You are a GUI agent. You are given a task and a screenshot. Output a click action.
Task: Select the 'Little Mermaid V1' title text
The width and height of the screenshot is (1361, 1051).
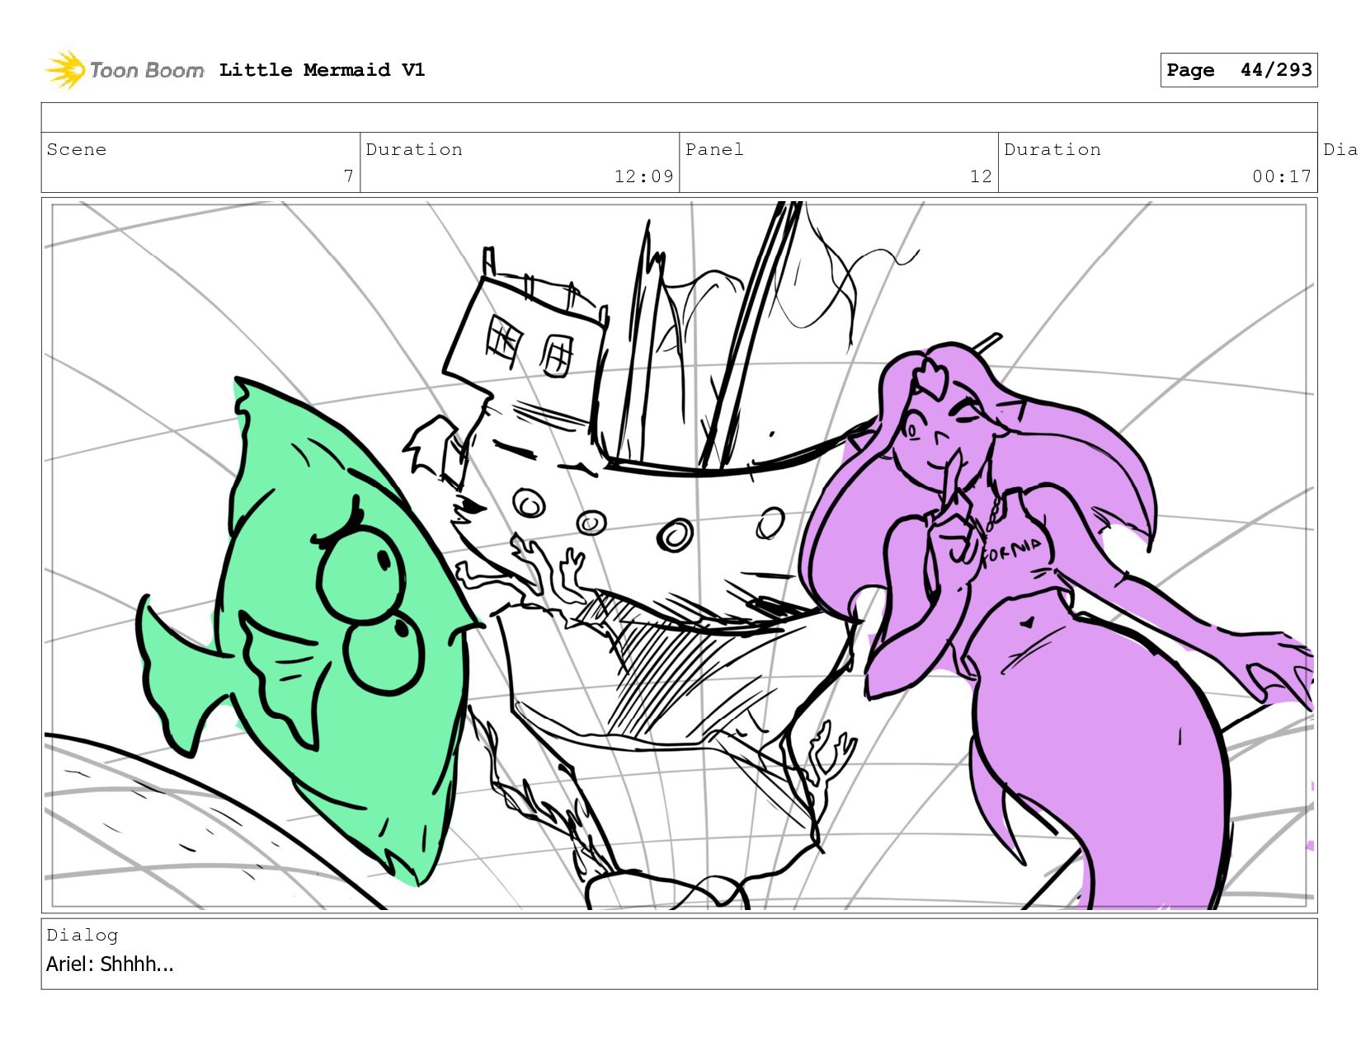pyautogui.click(x=323, y=70)
